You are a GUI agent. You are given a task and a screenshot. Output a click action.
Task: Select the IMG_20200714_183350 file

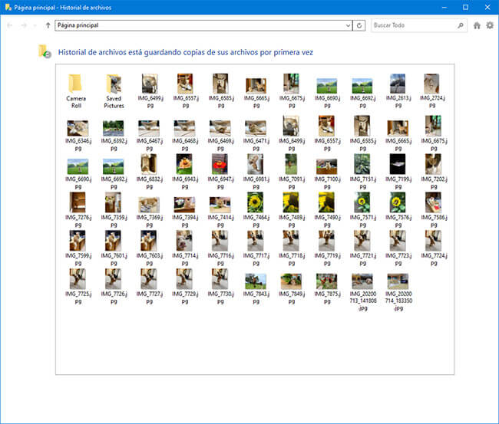point(397,282)
